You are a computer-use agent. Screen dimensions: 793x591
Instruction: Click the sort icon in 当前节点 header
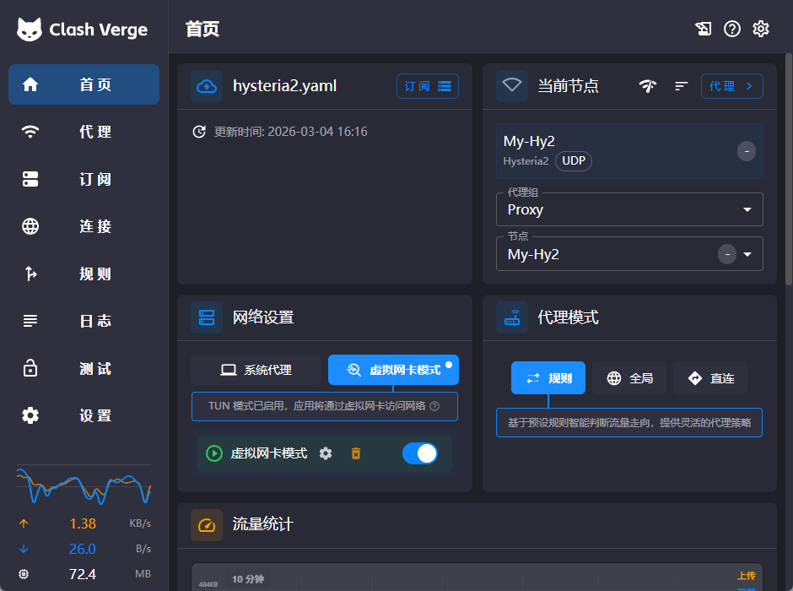coord(682,86)
